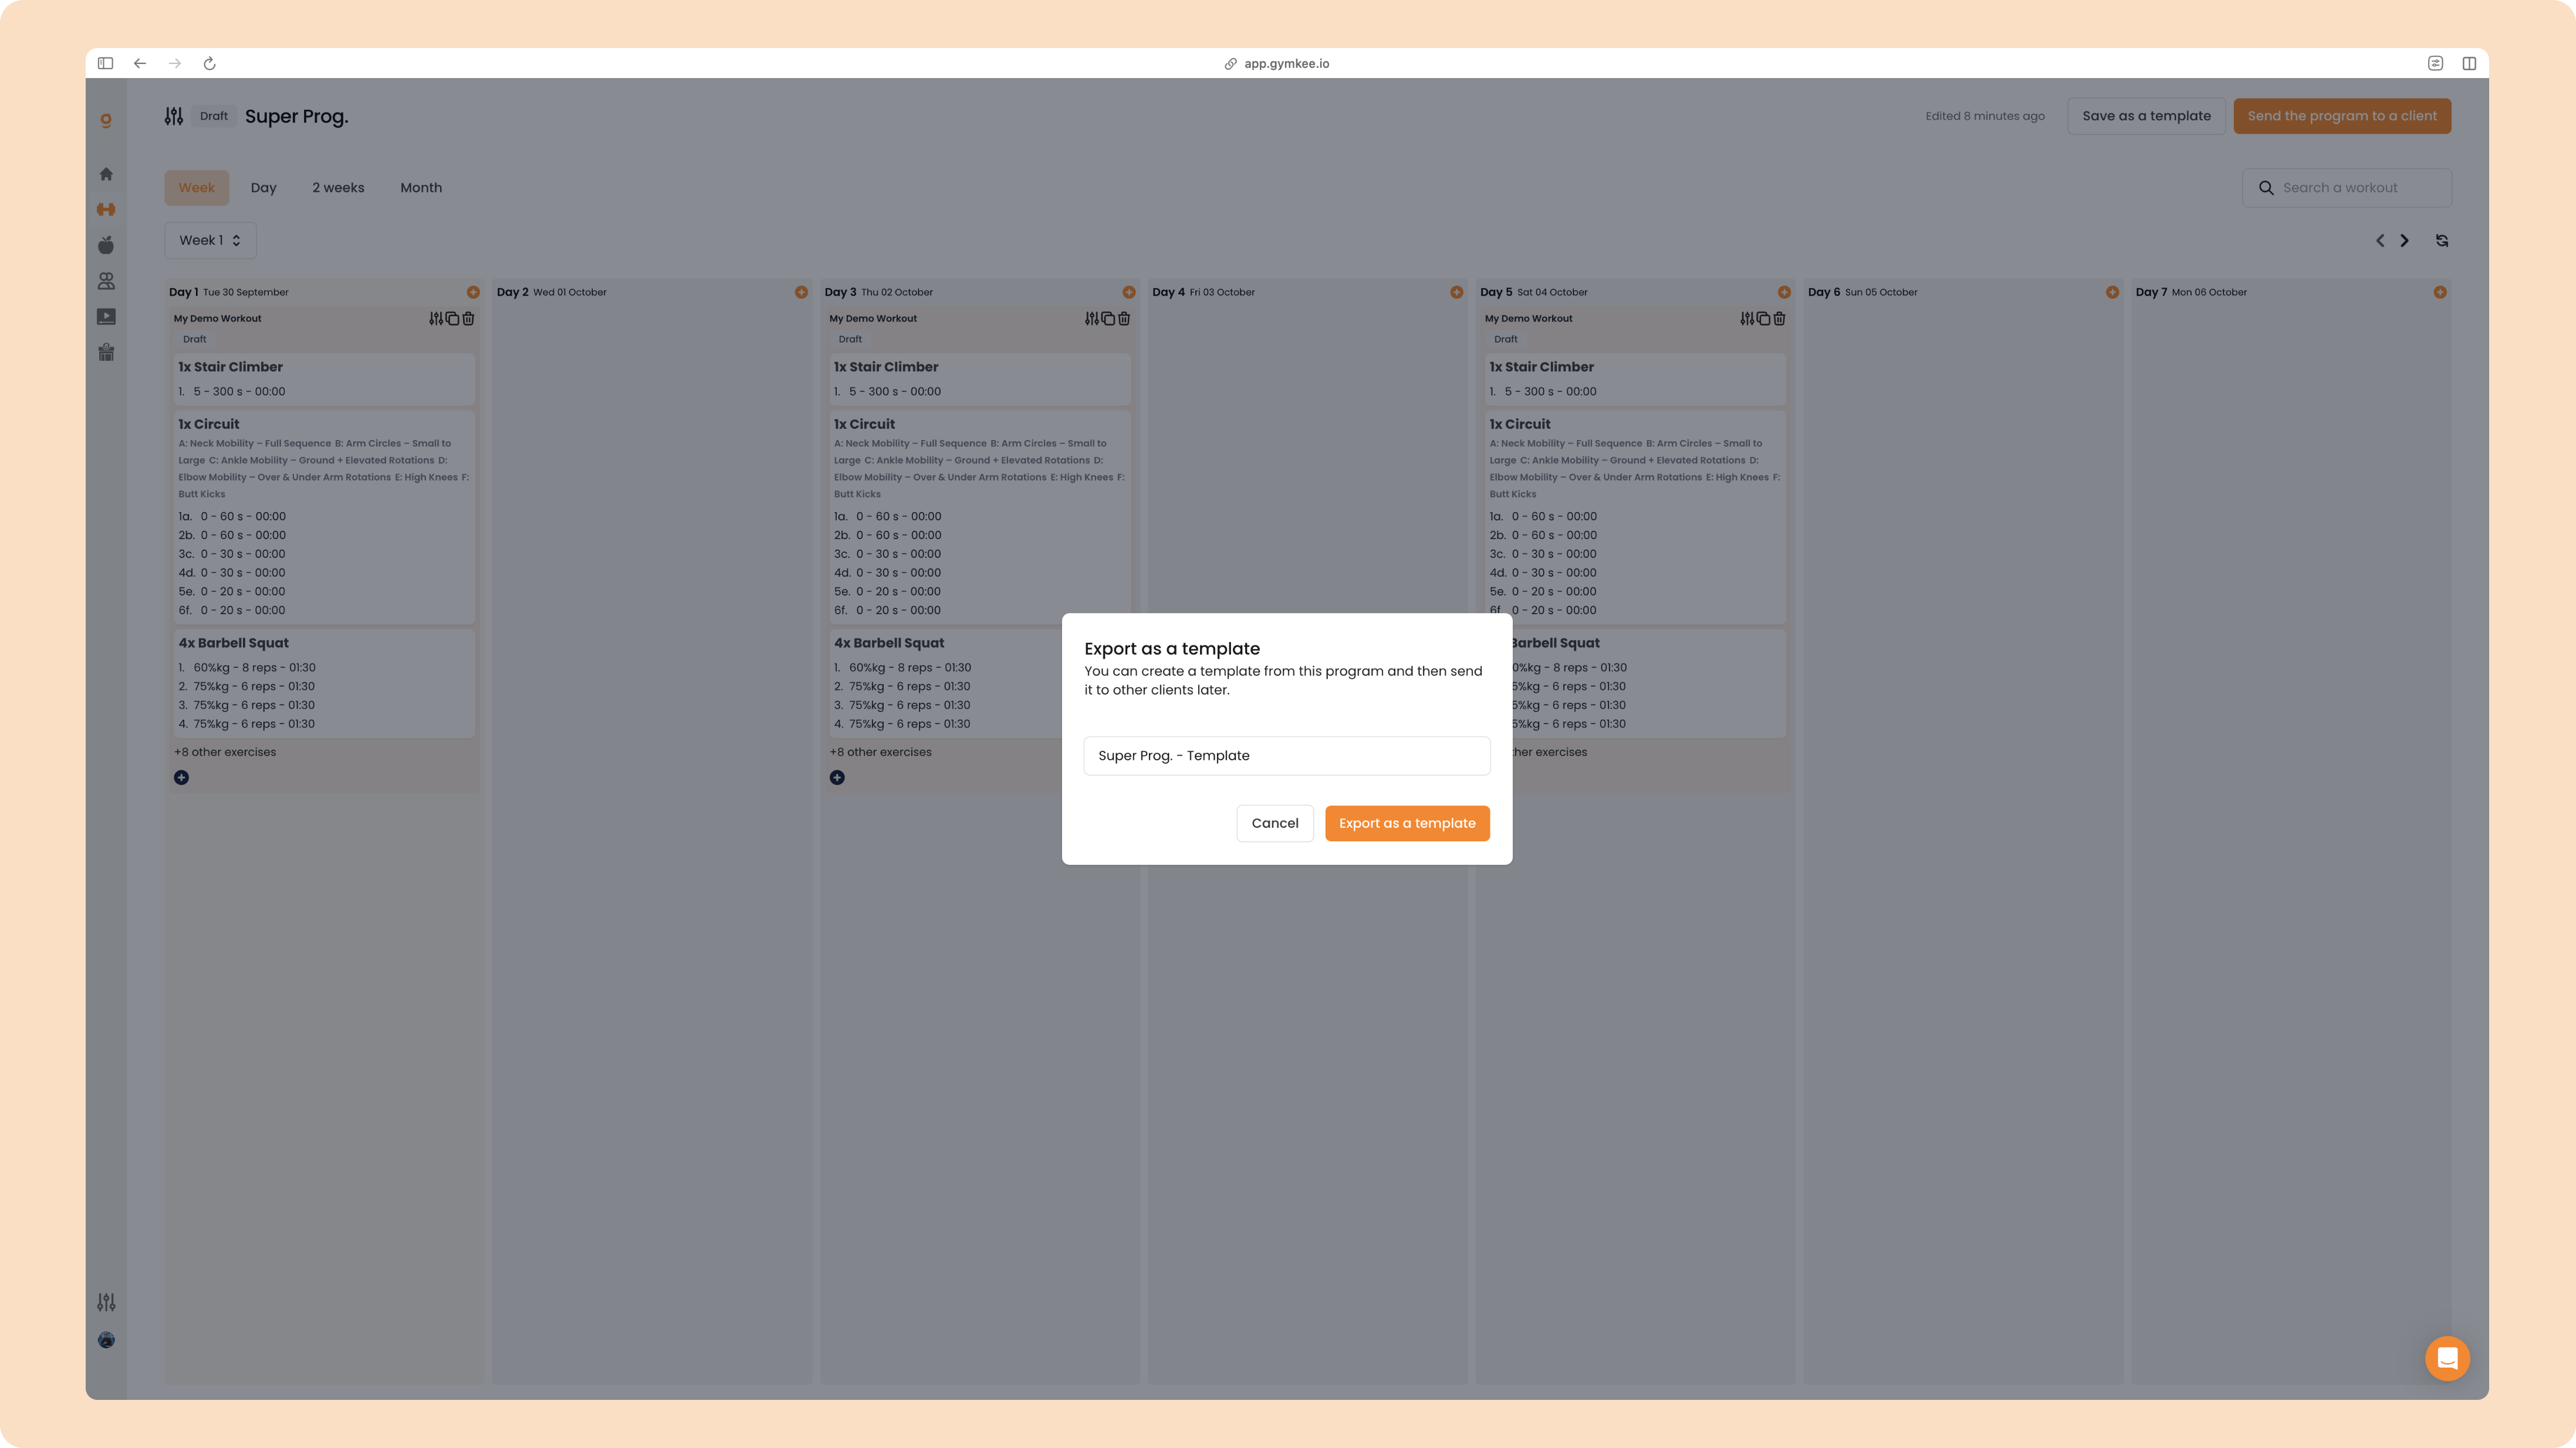Toggle browser sidebar panel icon
The image size is (2576, 1448).
pyautogui.click(x=105, y=63)
